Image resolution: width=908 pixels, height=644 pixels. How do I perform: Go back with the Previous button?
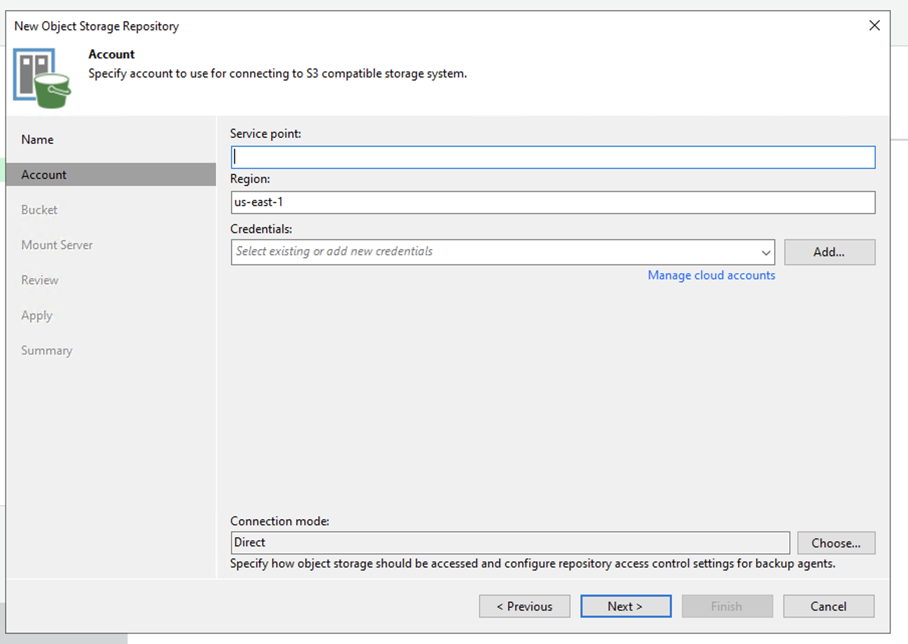pos(524,606)
